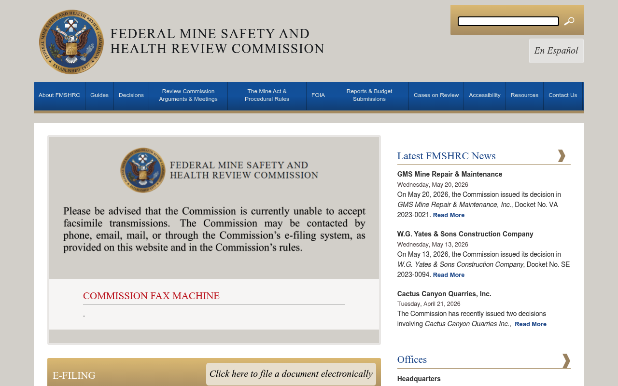Open Reports & Budget Submissions menu
The height and width of the screenshot is (386, 618).
coord(369,96)
